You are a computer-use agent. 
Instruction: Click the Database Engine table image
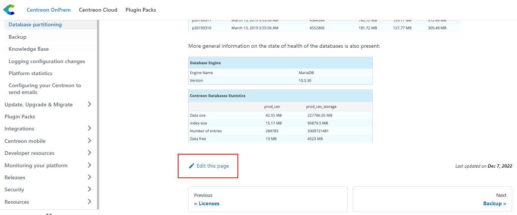(x=280, y=71)
